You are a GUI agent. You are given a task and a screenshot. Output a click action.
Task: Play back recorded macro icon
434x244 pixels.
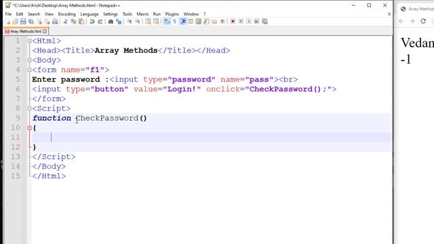pos(249,22)
